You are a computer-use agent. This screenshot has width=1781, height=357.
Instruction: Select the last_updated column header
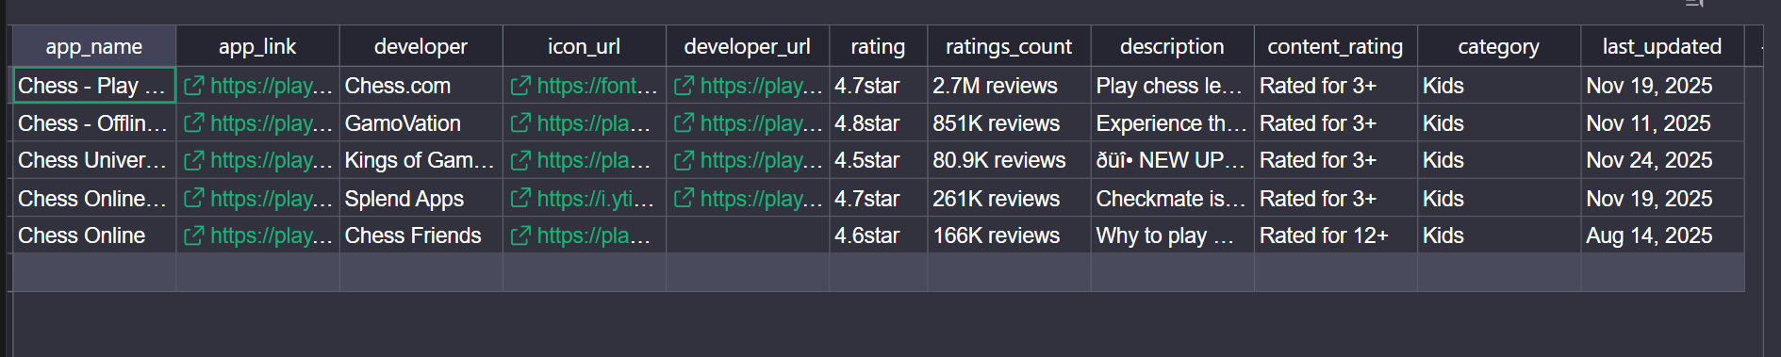(1662, 46)
